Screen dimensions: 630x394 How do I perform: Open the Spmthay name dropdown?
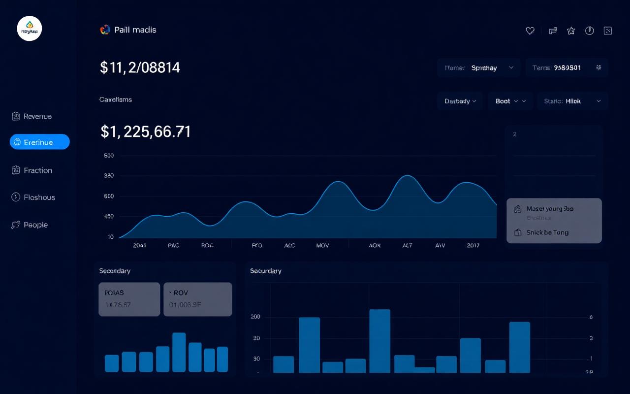pos(478,67)
